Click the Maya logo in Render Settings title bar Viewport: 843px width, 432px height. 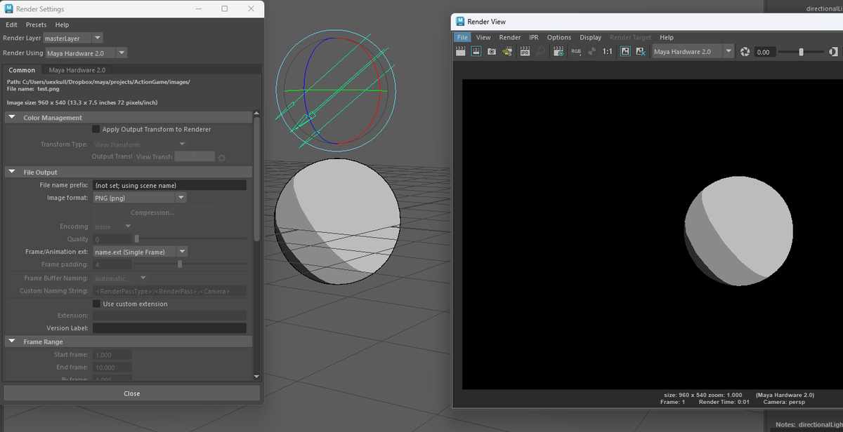[x=8, y=8]
